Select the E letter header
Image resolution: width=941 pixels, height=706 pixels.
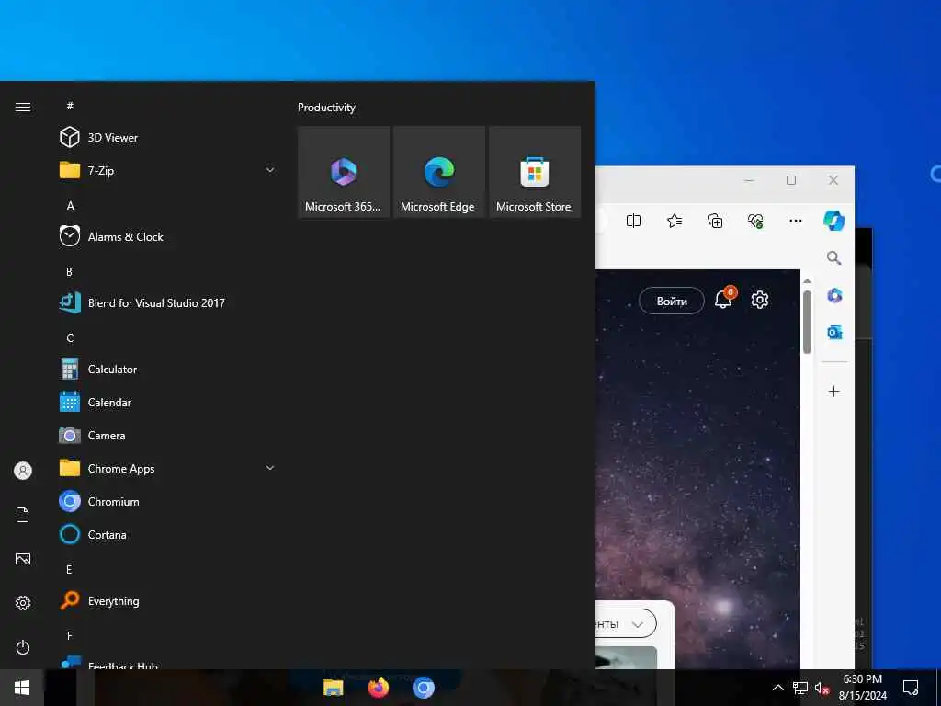click(69, 569)
